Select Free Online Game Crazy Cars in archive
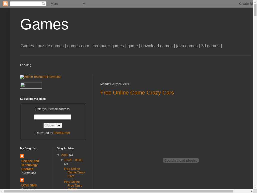The height and width of the screenshot is (193, 257). tap(74, 172)
